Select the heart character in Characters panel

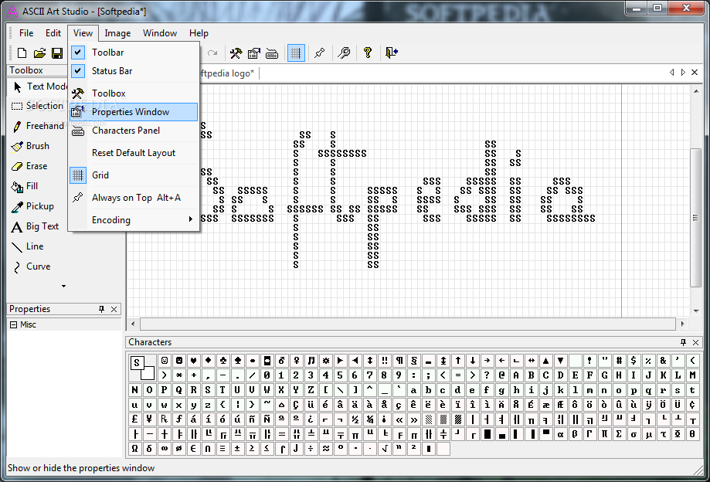(194, 361)
